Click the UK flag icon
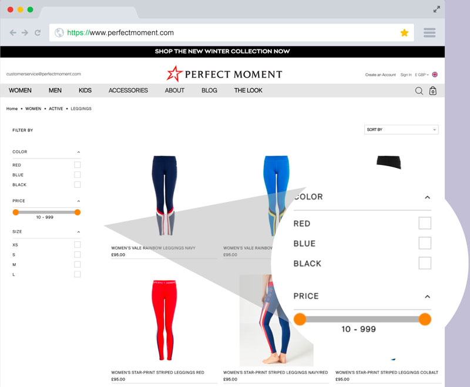The image size is (470, 387). (x=435, y=75)
